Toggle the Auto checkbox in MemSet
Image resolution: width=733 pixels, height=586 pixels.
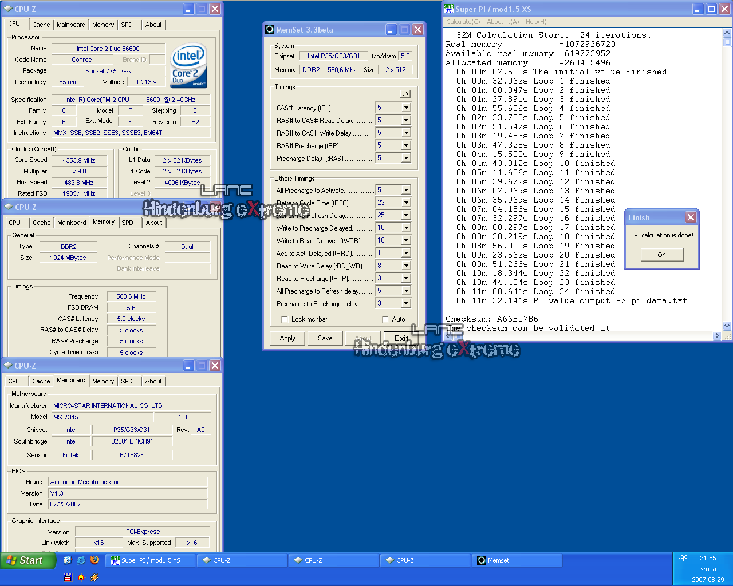[385, 319]
